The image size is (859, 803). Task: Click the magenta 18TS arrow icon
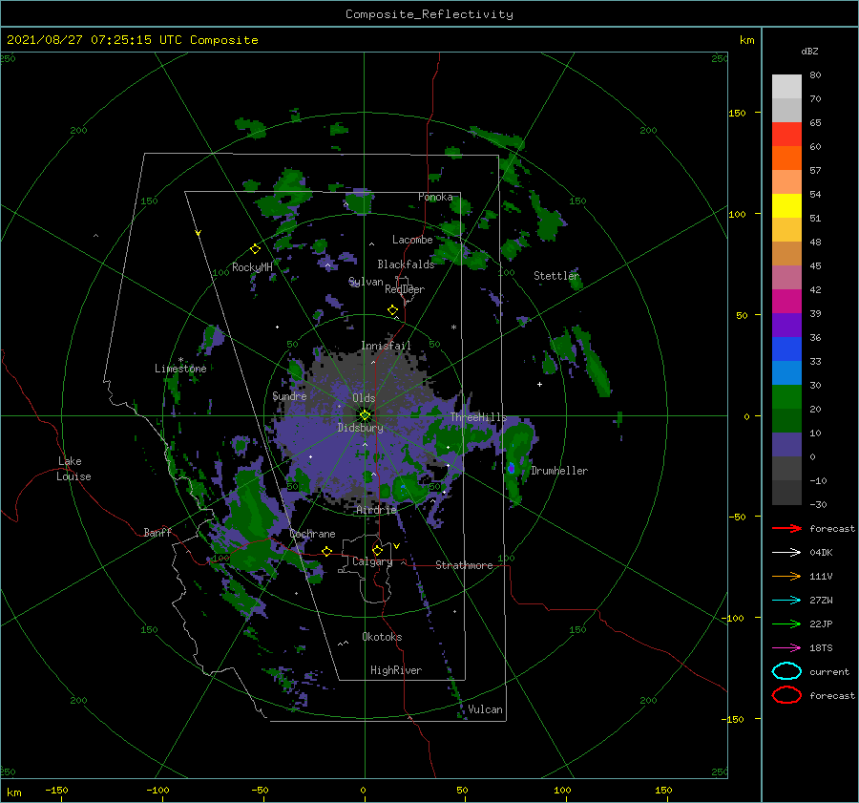[x=786, y=648]
